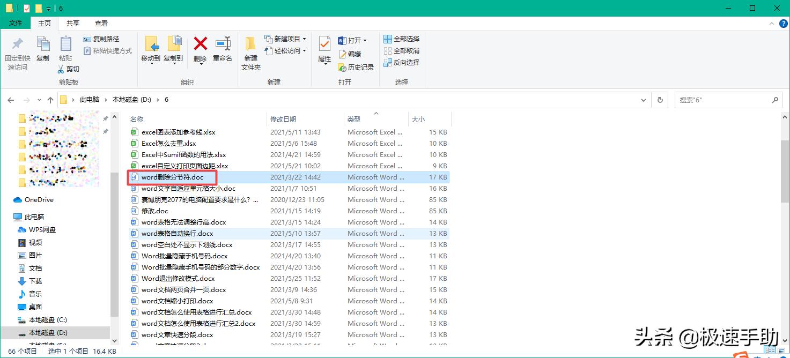The width and height of the screenshot is (790, 358).
Task: Switch to the Share (共享) tab
Action: click(73, 24)
